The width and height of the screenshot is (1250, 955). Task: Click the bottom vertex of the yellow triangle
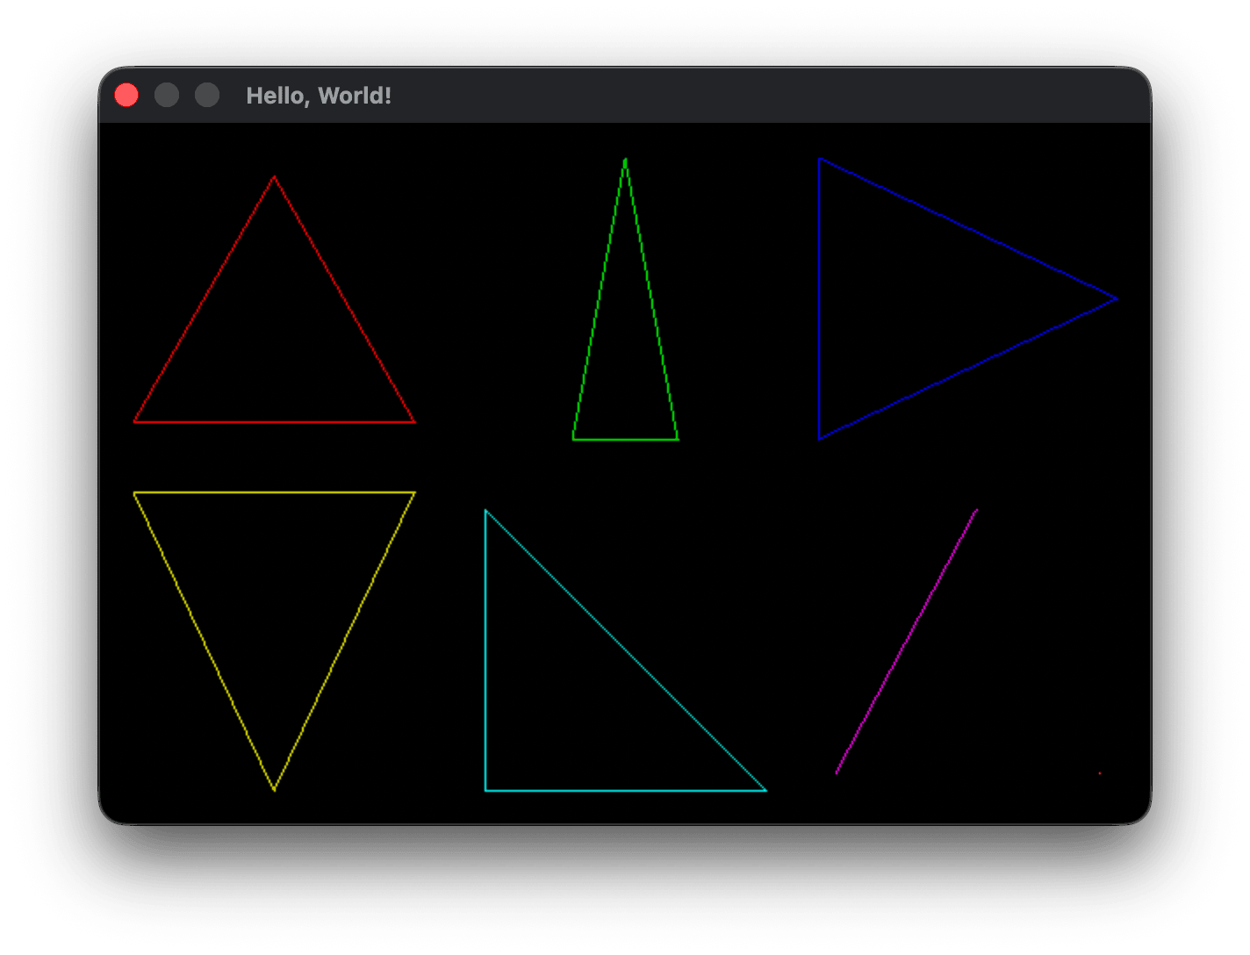click(275, 790)
